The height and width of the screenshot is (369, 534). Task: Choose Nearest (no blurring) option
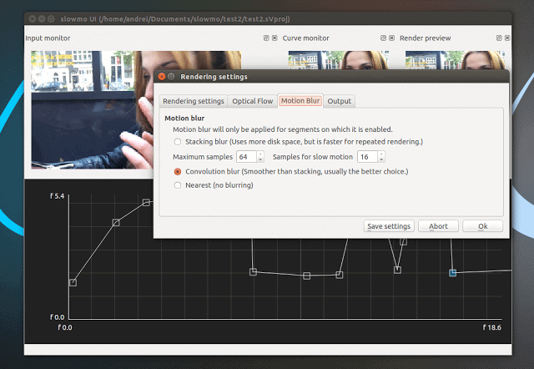178,185
